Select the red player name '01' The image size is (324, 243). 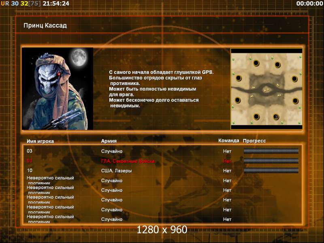click(x=30, y=160)
